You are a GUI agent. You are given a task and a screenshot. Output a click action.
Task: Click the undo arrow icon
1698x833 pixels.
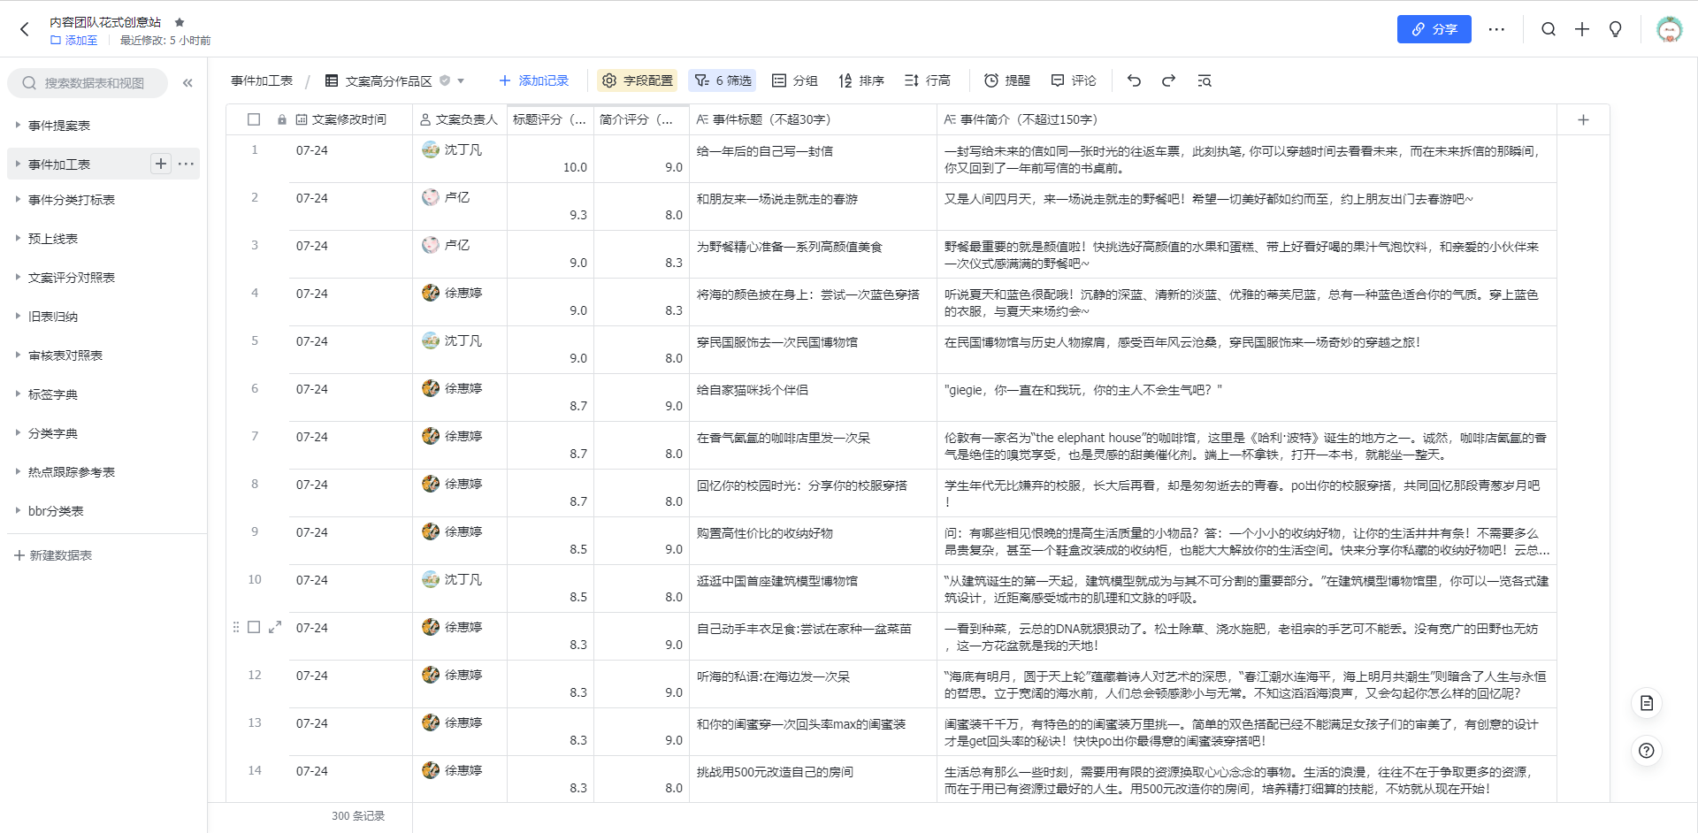click(1134, 80)
